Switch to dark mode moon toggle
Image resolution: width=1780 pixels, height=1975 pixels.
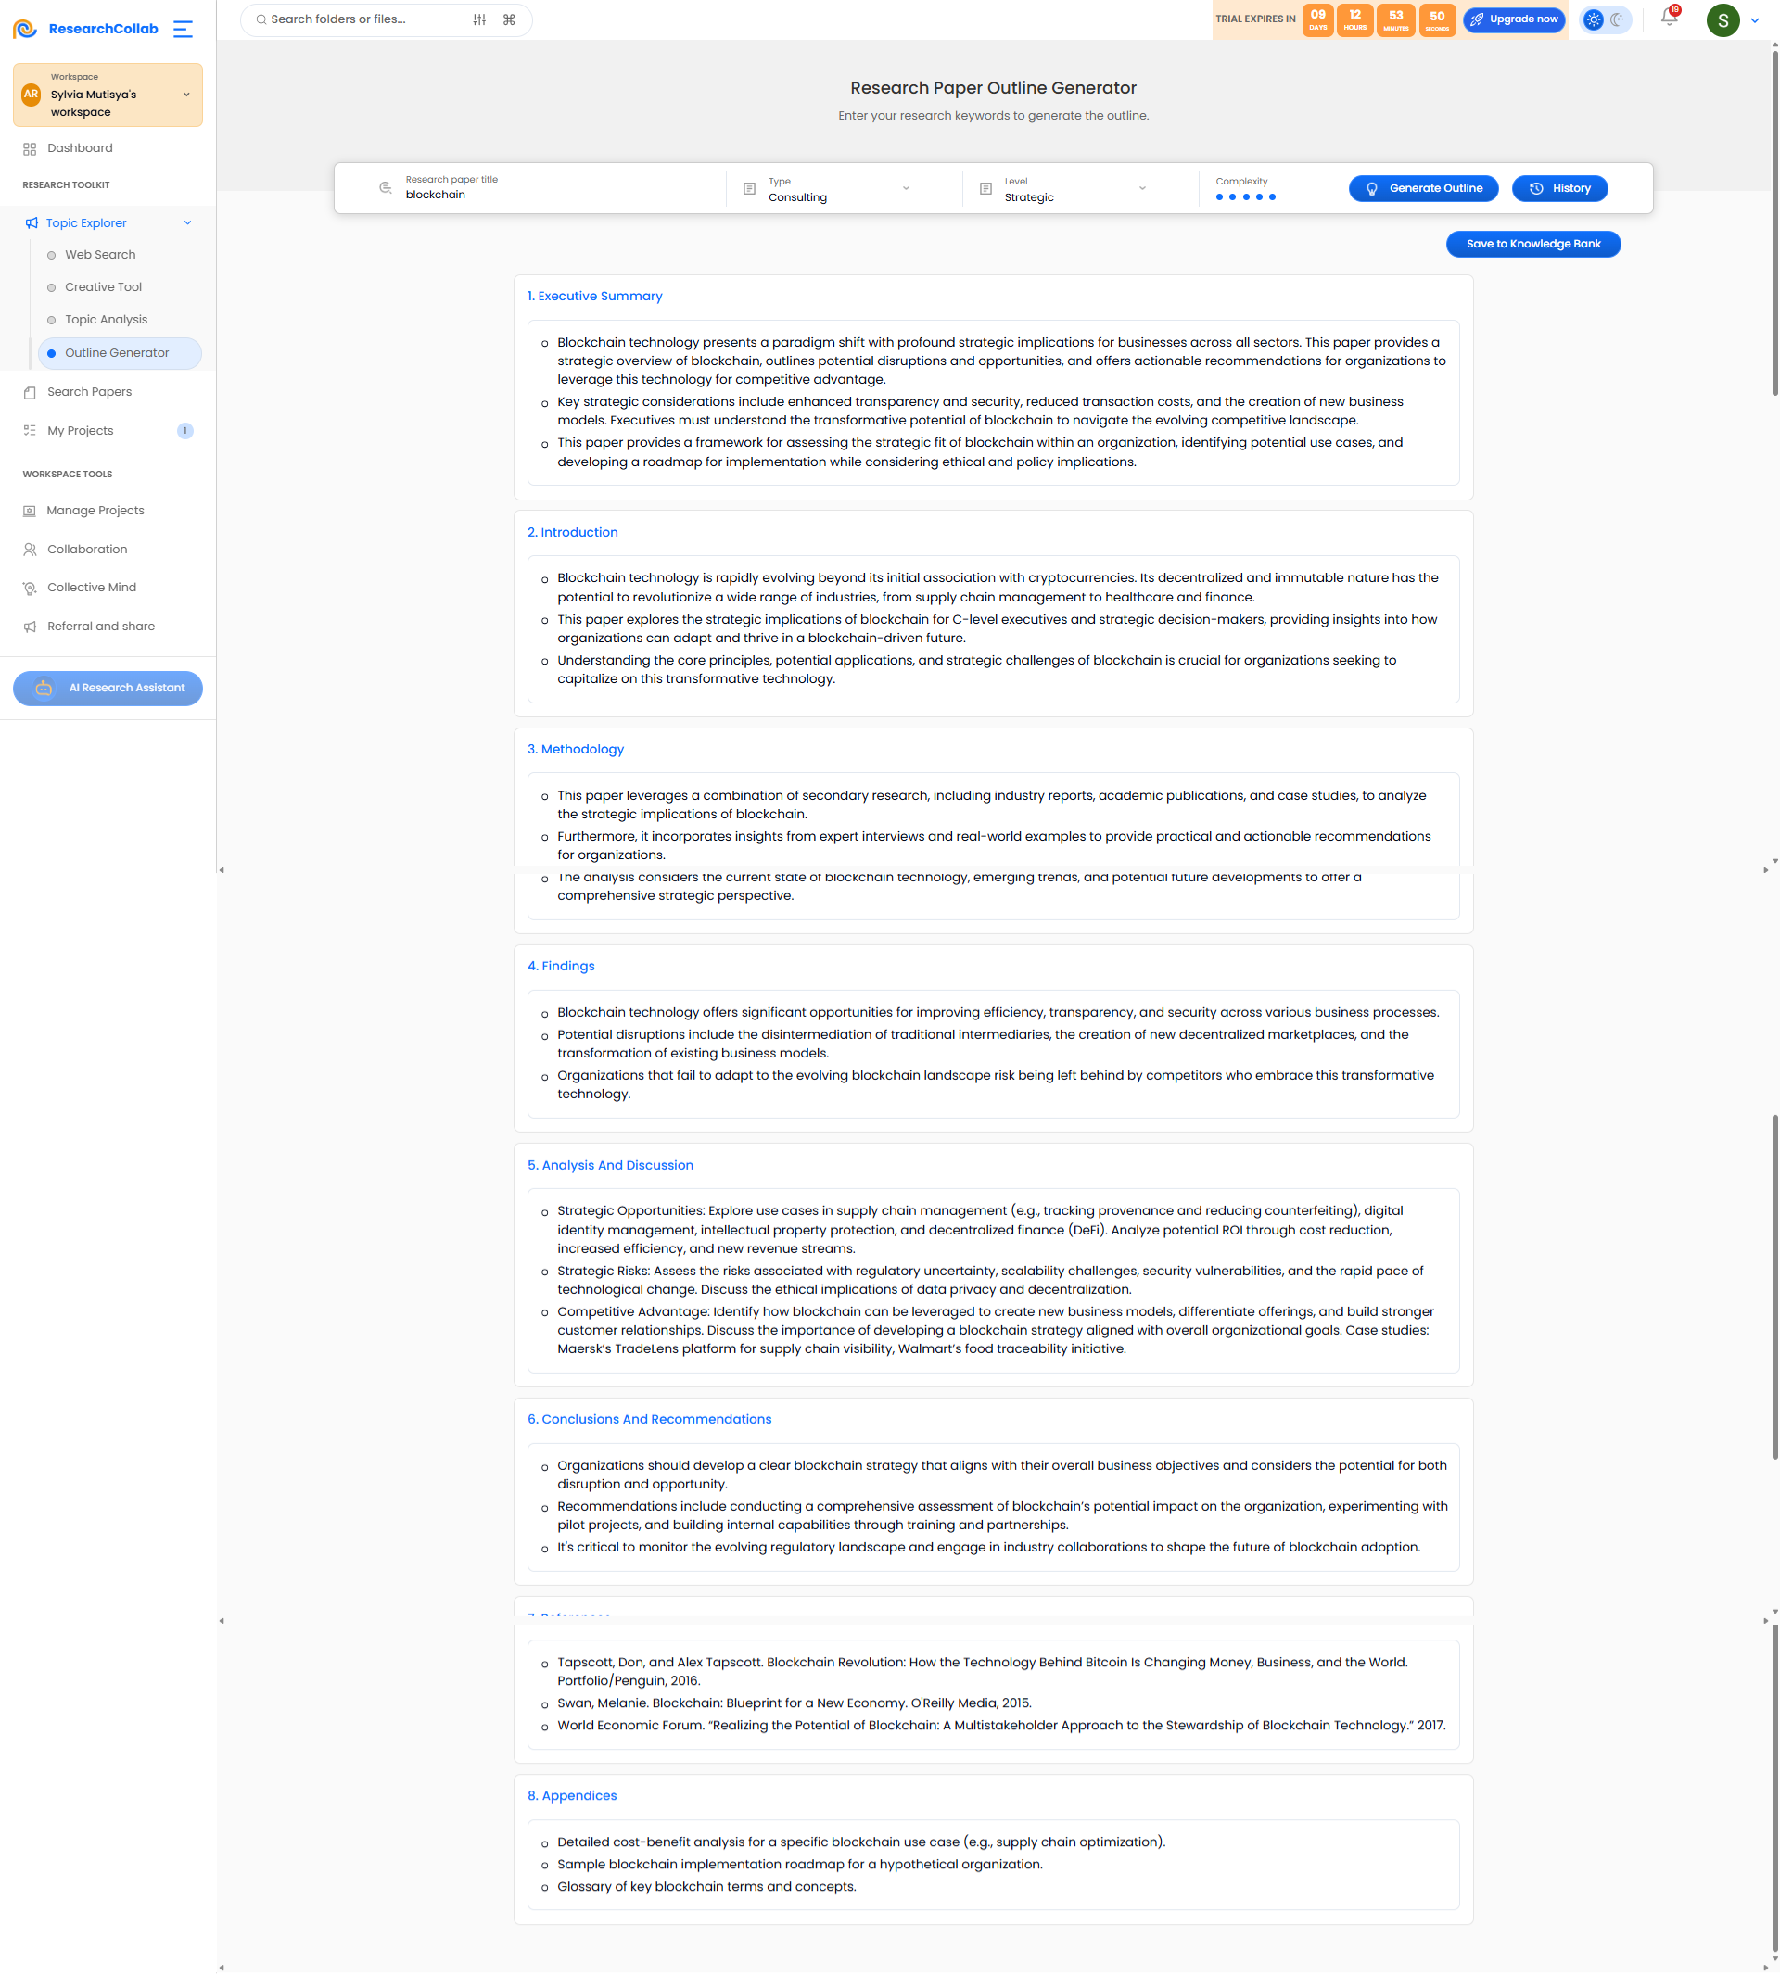[x=1618, y=19]
